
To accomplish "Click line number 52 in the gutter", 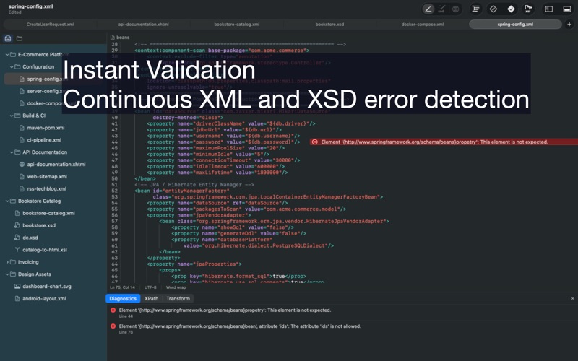I will [x=114, y=191].
